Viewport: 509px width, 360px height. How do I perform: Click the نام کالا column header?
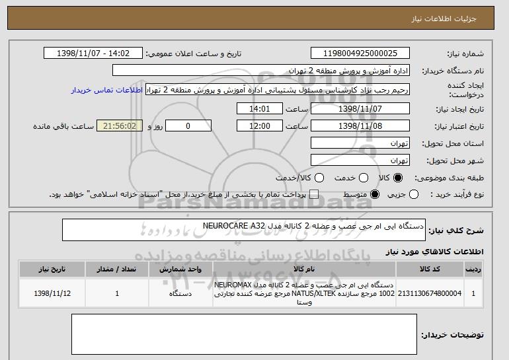304,270
